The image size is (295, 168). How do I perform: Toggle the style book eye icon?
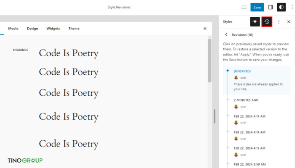pyautogui.click(x=255, y=22)
